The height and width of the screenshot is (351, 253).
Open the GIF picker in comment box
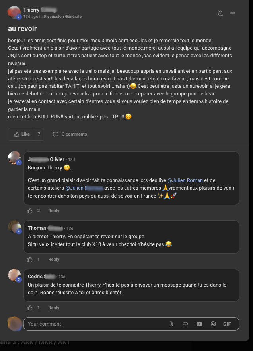[x=227, y=324]
